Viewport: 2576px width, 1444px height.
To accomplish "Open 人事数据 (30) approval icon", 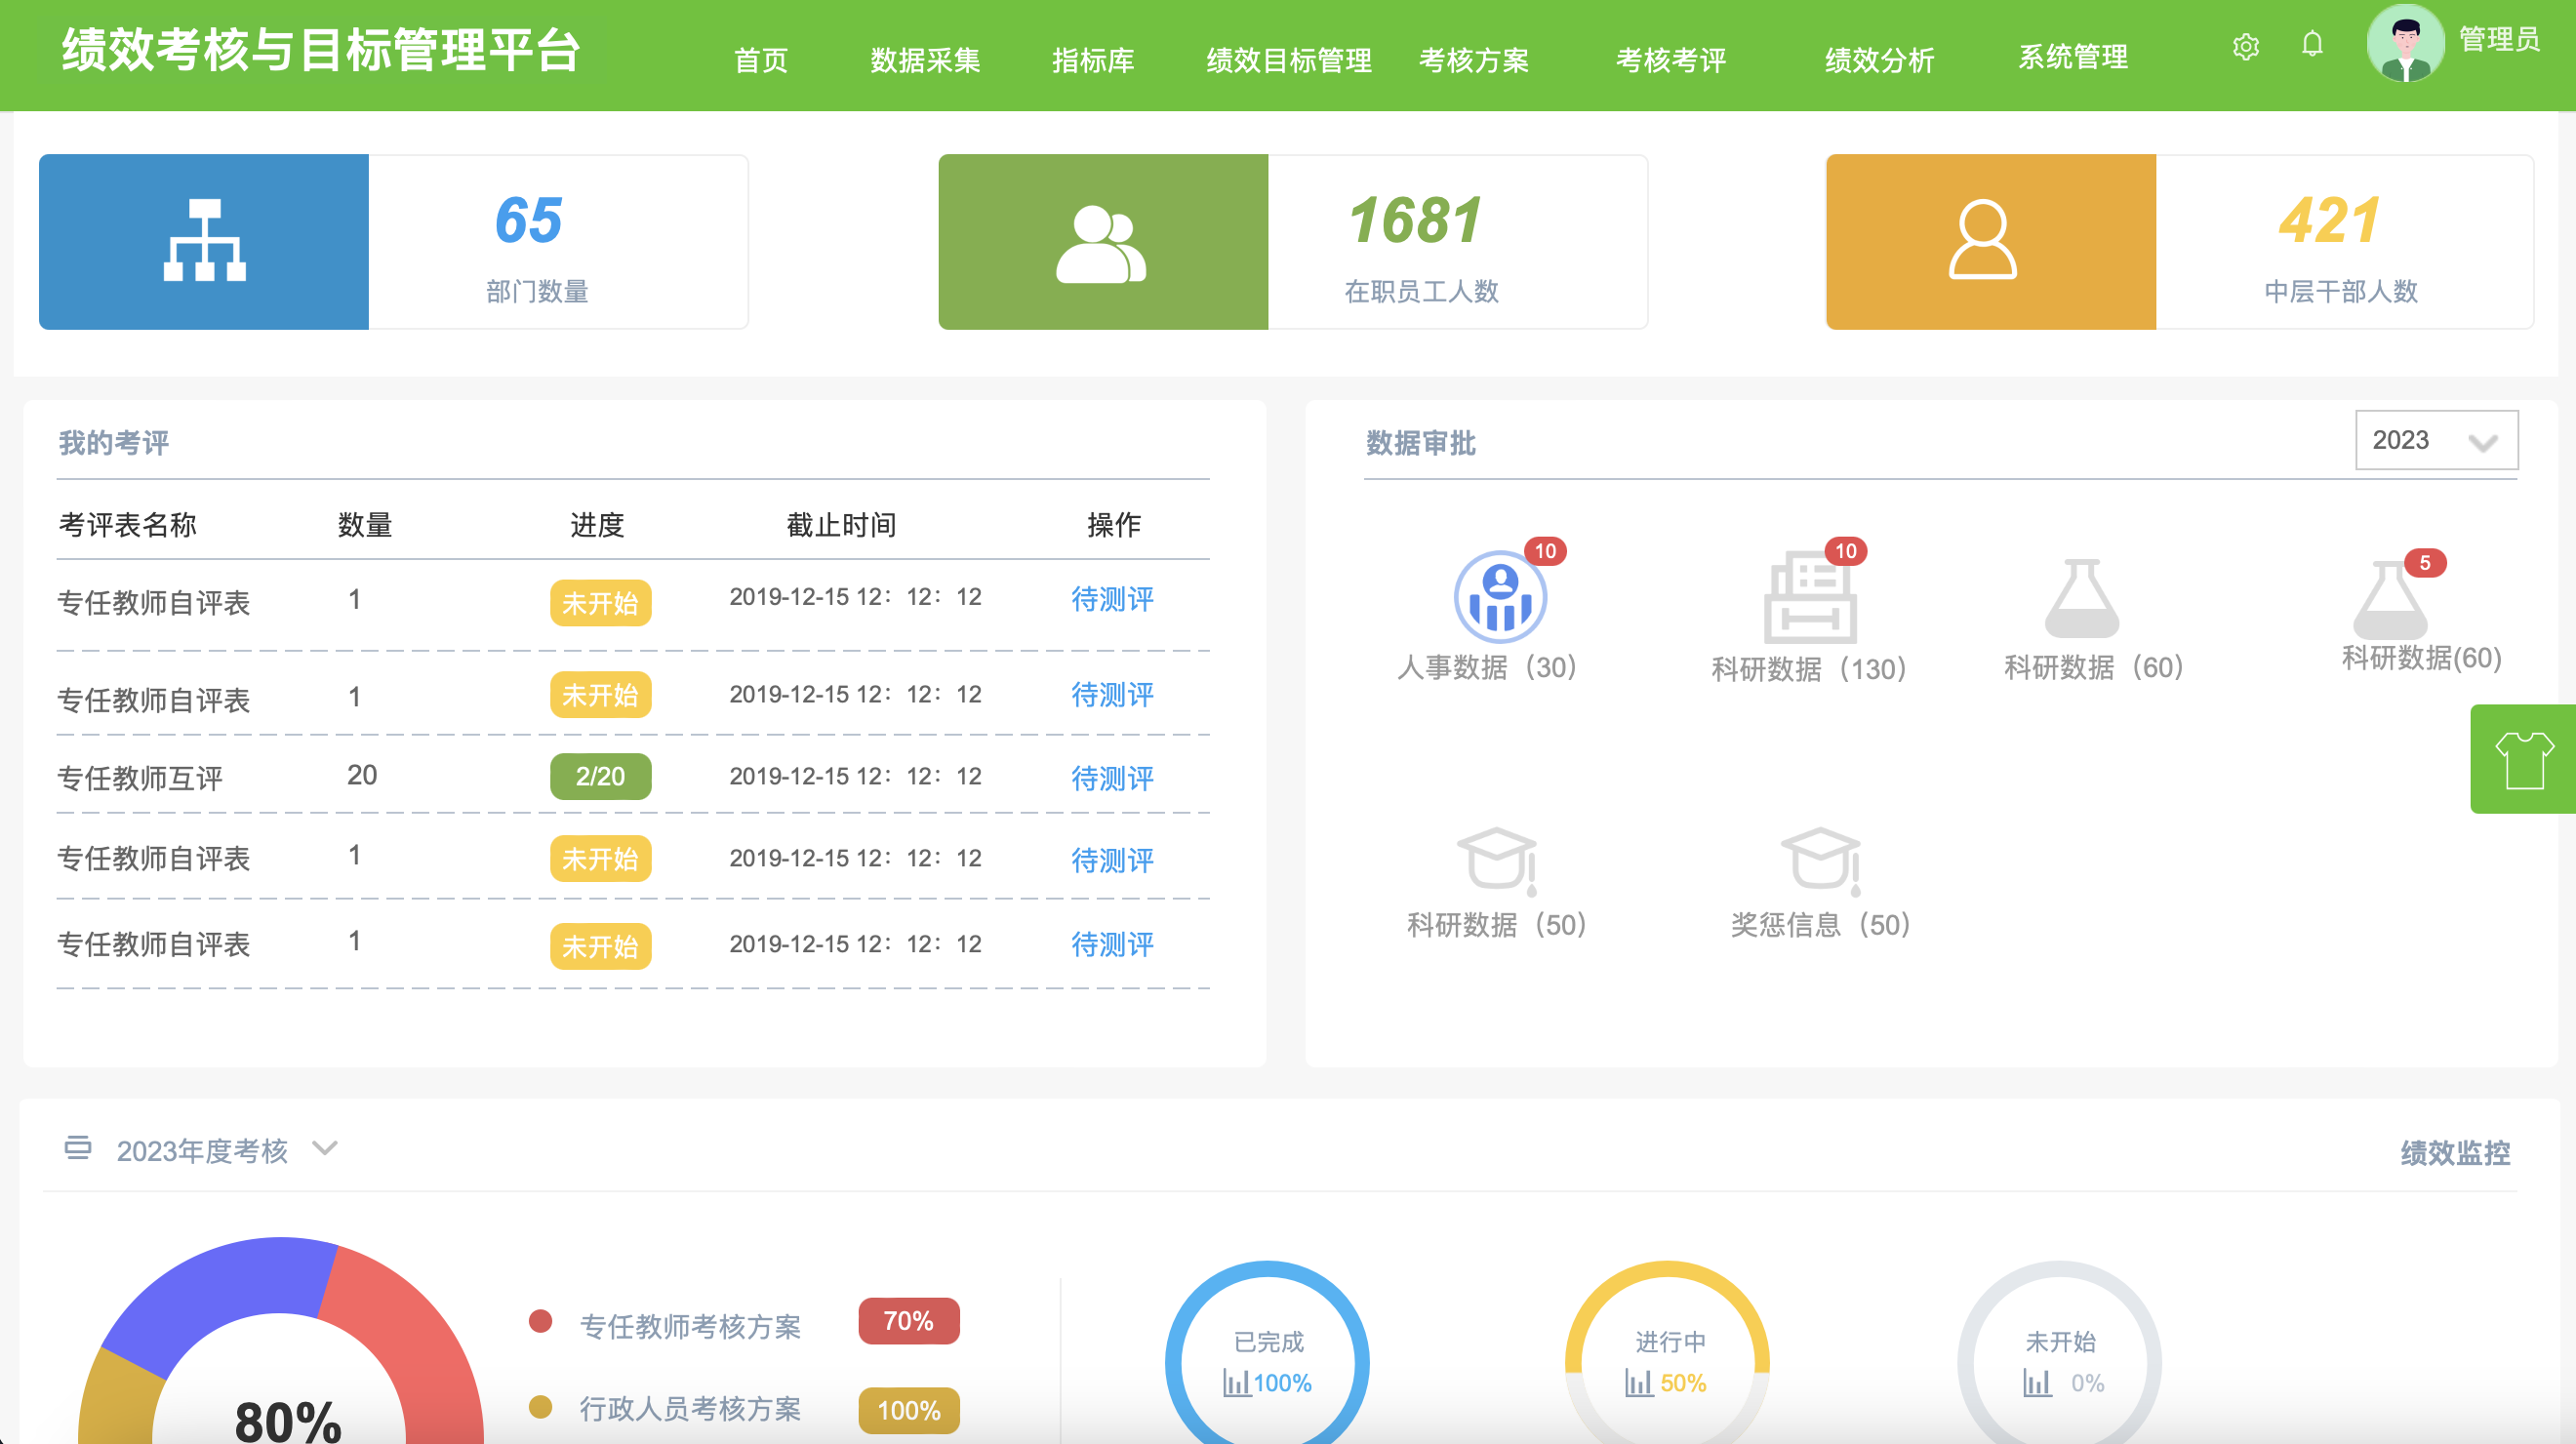I will (x=1499, y=597).
